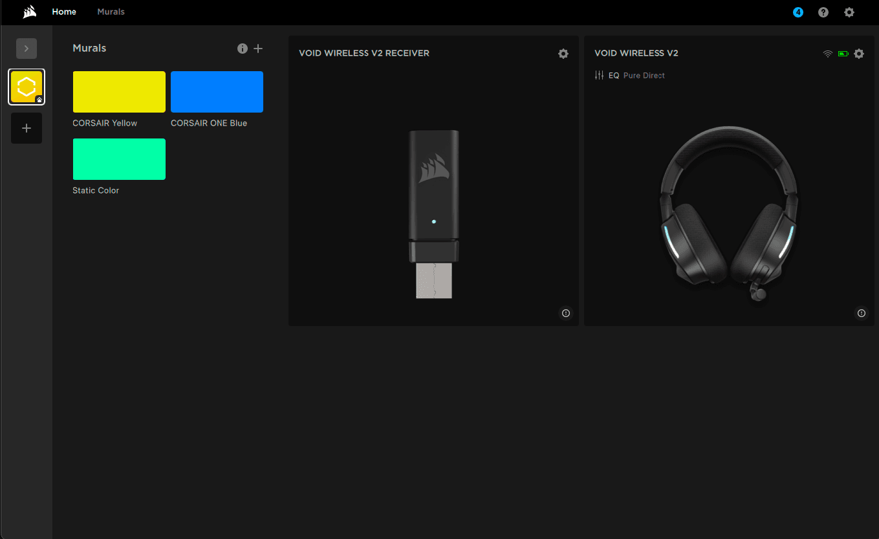Viewport: 879px width, 539px height.
Task: Click the VOID WIRELESS V2 headset title
Action: point(636,53)
